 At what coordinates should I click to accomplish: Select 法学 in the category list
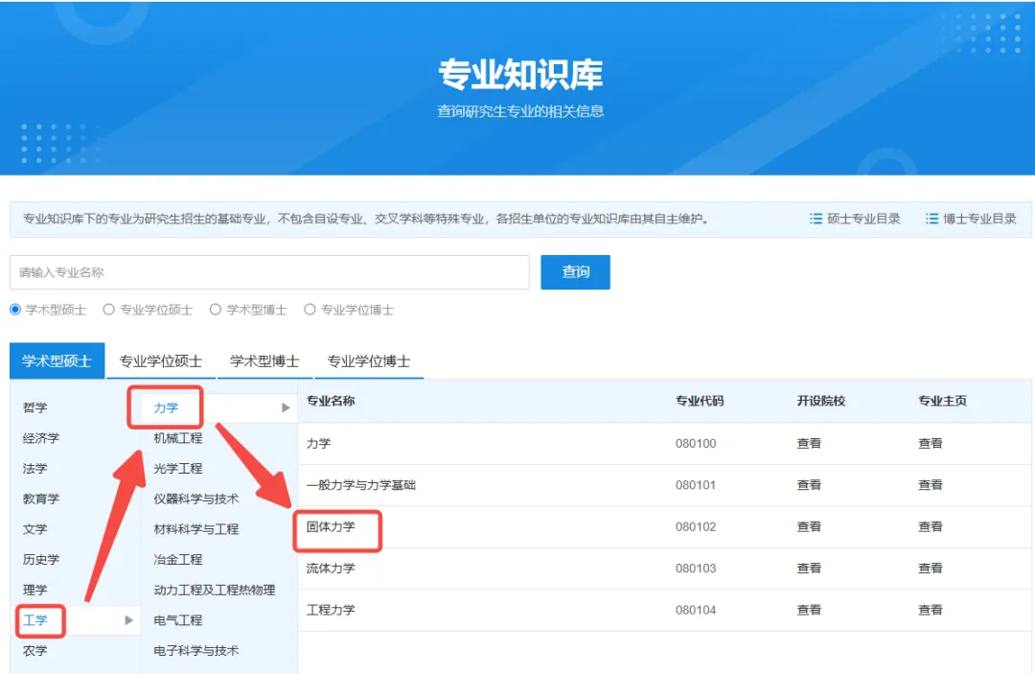(x=35, y=469)
